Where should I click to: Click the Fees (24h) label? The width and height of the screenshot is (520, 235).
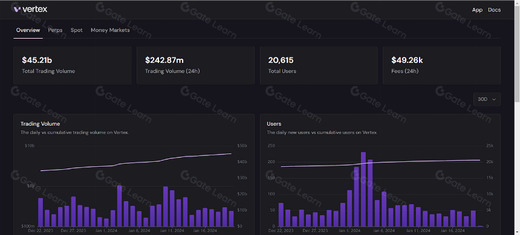[x=405, y=71]
